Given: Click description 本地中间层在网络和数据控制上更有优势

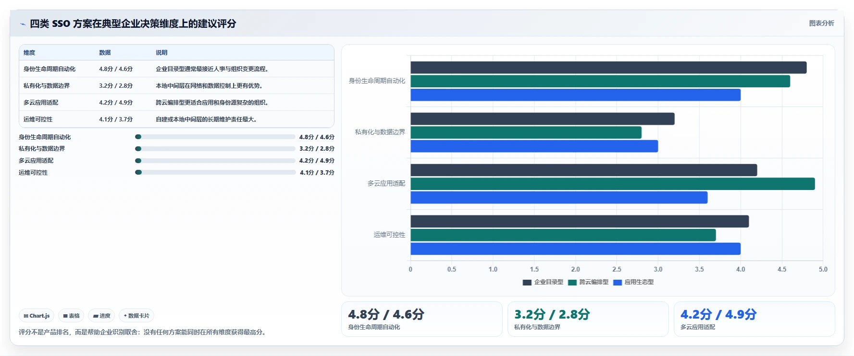Looking at the screenshot, I should [209, 86].
